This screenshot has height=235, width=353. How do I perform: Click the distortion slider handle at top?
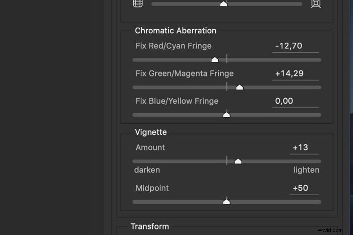223,4
